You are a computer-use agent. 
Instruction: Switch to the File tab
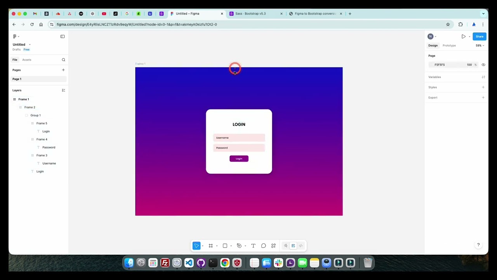[x=15, y=60]
